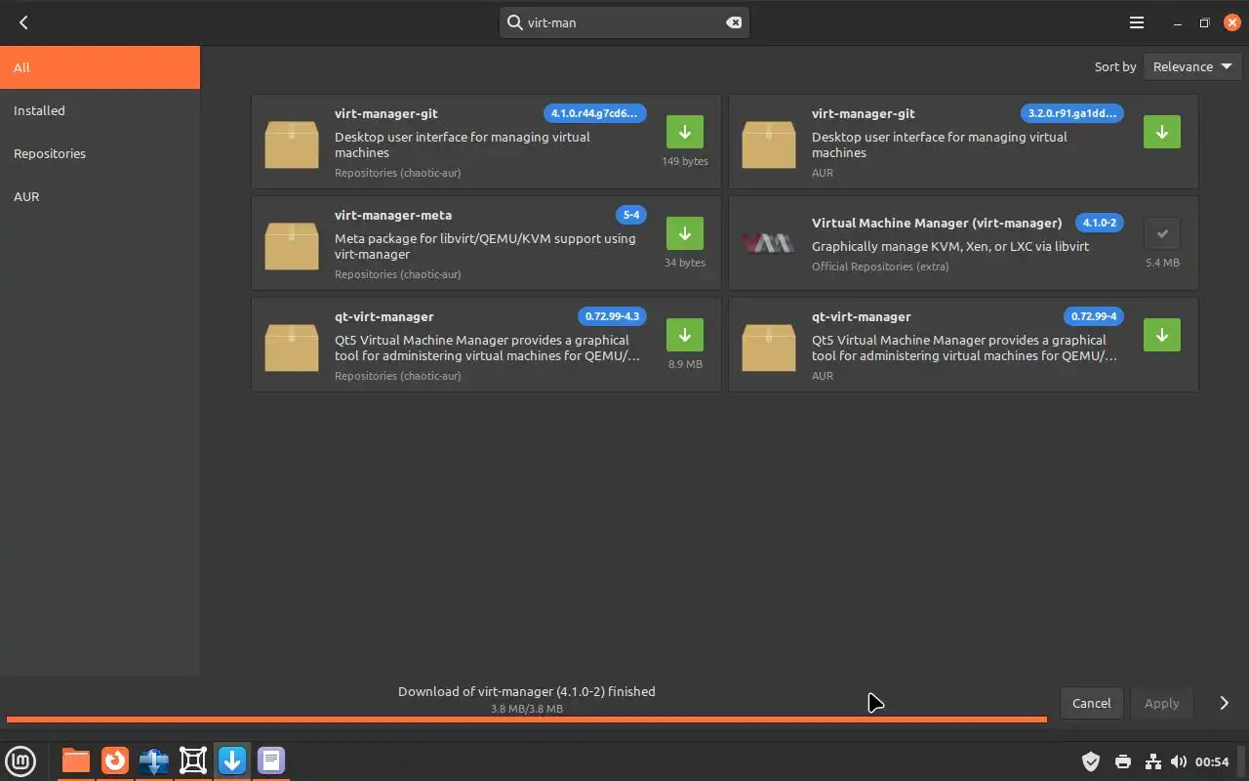Select the All category in the sidebar

coord(100,67)
